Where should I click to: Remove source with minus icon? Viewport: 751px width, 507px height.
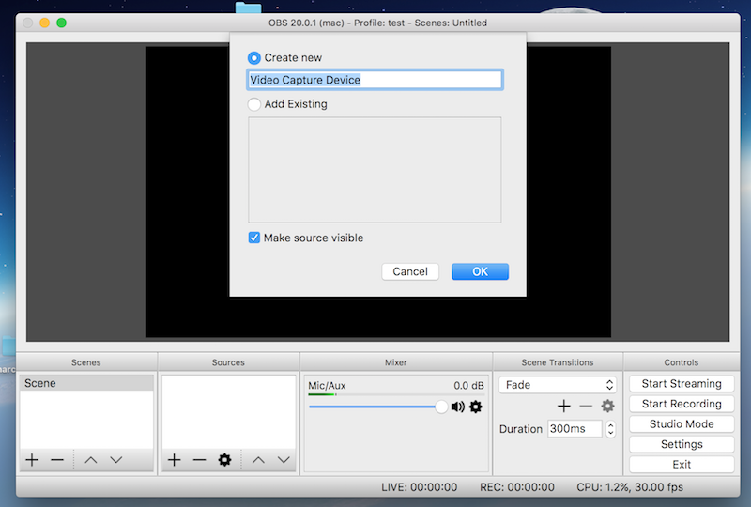tap(199, 460)
